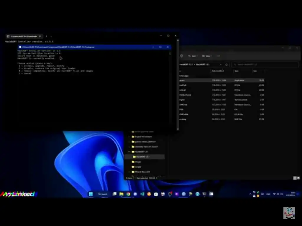Image resolution: width=302 pixels, height=226 pixels.
Task: Open the Windows Start menu
Action: click(x=91, y=194)
